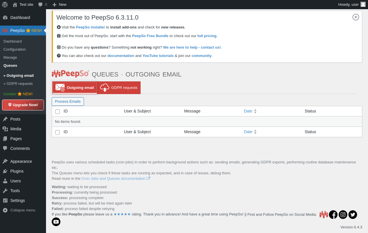Screen dimensions: 368x233
Task: Open the Configuration submenu item
Action: tap(14, 49)
